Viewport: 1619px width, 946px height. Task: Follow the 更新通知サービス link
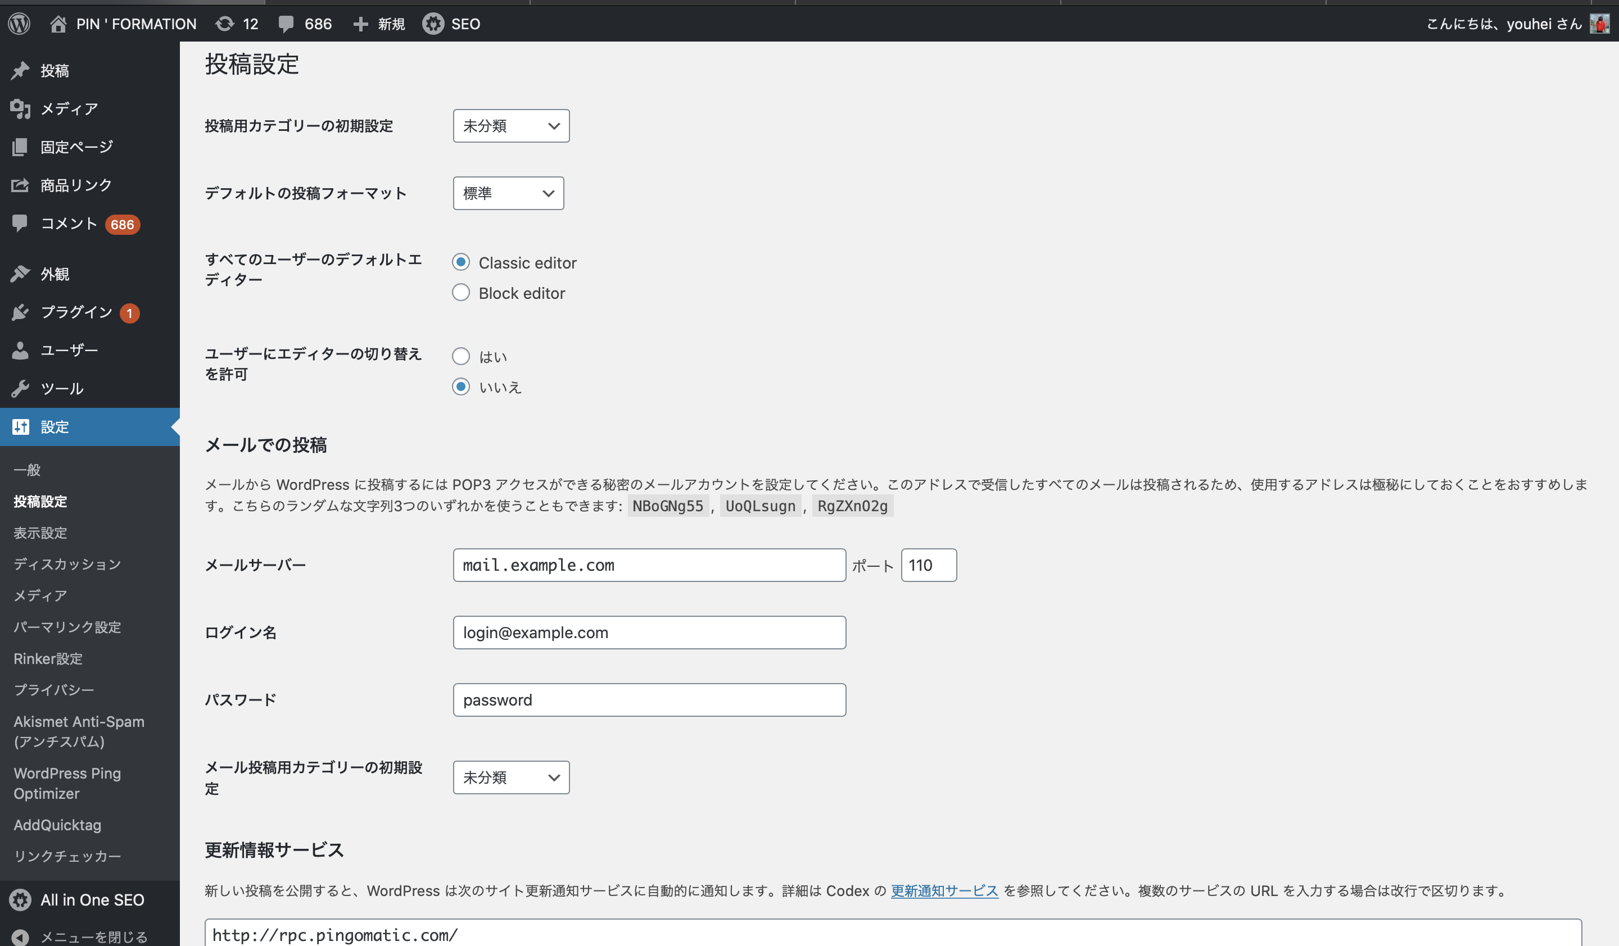coord(944,891)
